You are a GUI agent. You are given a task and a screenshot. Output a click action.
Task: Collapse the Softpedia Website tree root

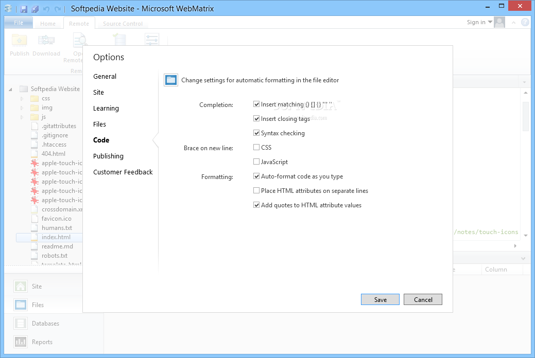tap(11, 89)
